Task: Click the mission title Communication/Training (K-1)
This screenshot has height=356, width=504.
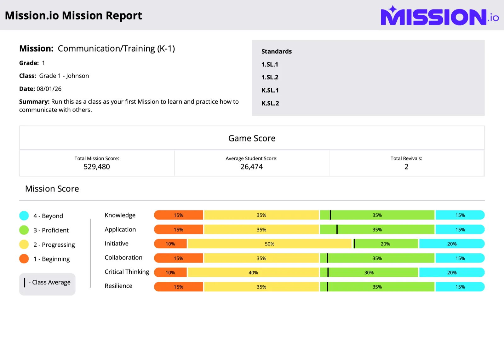Action: (x=116, y=49)
